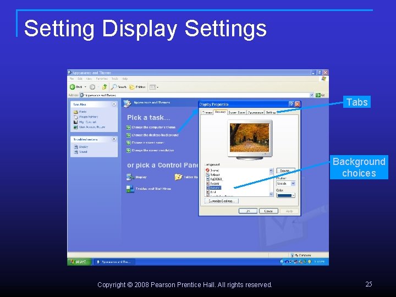Open the Windows Start button

(79, 262)
